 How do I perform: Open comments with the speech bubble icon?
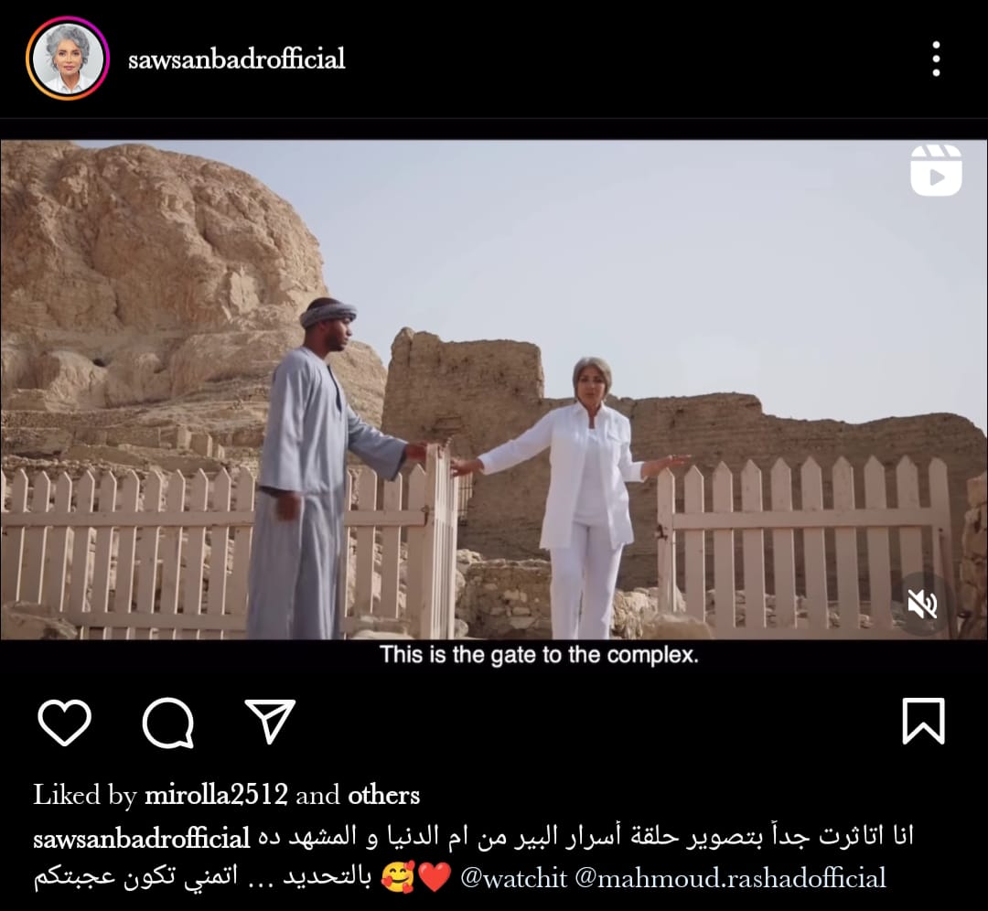[x=167, y=722]
